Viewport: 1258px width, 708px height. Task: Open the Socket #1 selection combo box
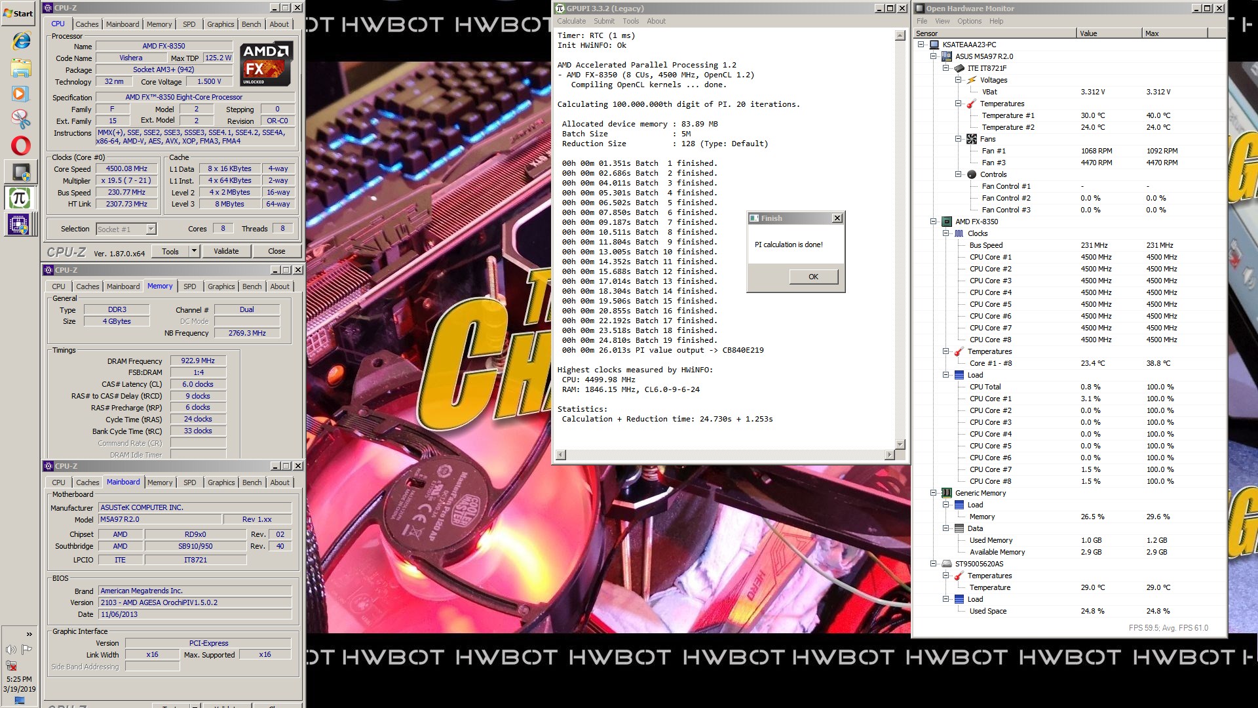126,229
